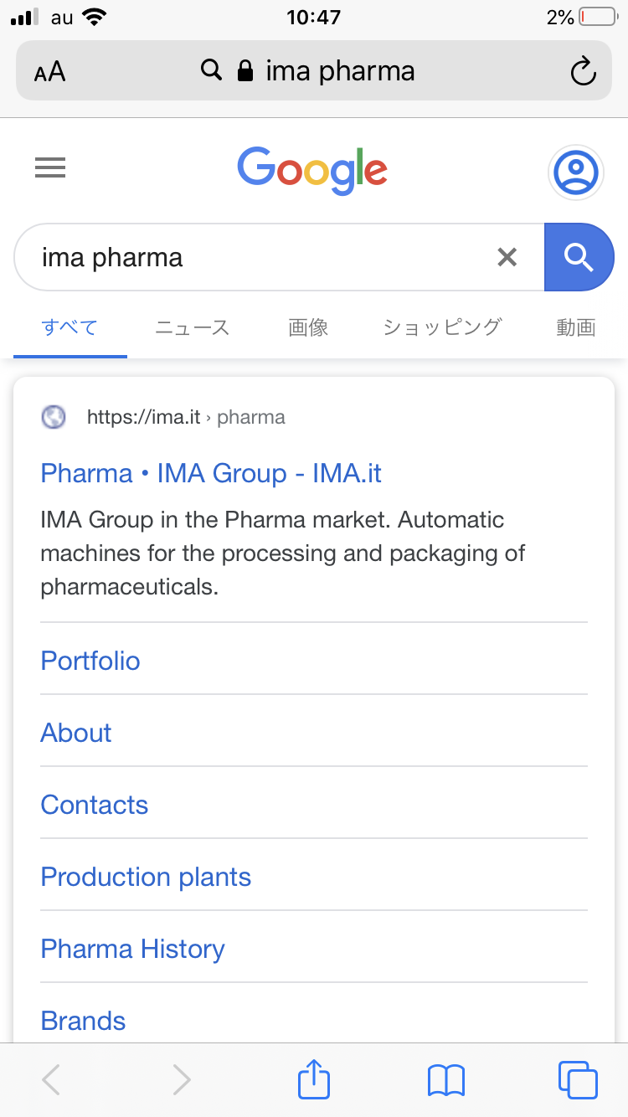Open the Production plants sitelink

click(146, 877)
